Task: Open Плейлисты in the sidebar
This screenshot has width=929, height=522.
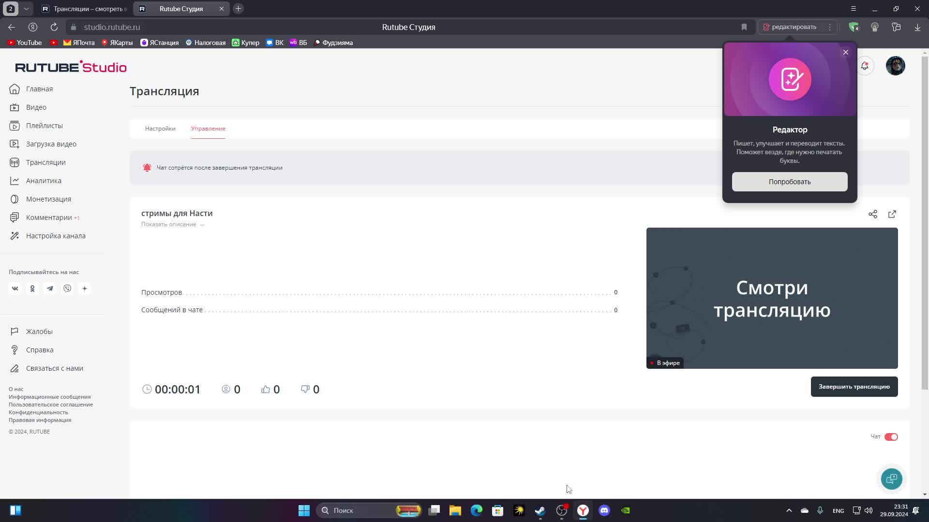Action: [x=36, y=126]
